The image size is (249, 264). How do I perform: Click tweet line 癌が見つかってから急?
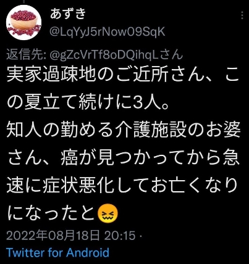pos(150,158)
